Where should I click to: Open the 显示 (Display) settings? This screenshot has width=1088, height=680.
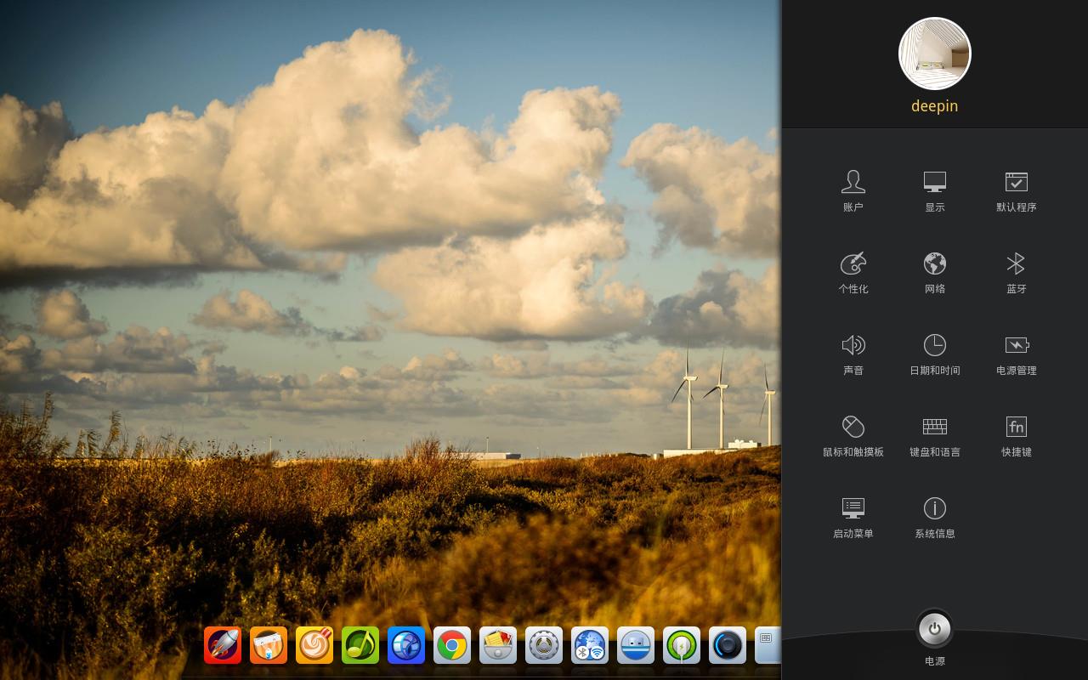coord(934,190)
